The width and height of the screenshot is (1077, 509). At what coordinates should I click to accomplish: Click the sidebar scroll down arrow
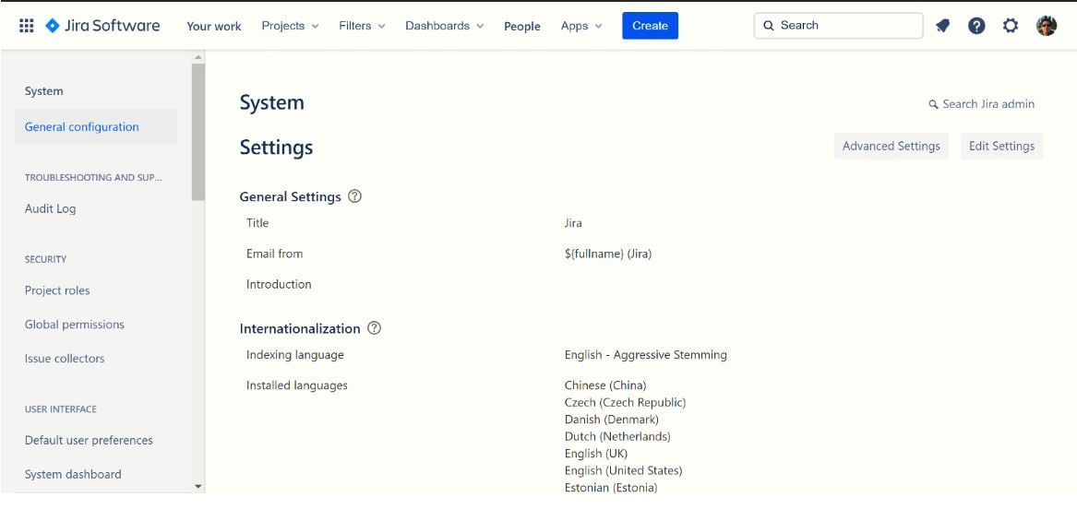pos(198,486)
